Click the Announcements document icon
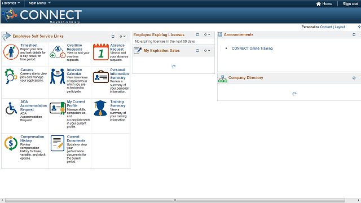The width and height of the screenshot is (361, 203). point(221,34)
